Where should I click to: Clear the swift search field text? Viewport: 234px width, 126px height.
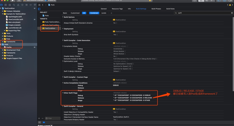[x=232, y=13]
